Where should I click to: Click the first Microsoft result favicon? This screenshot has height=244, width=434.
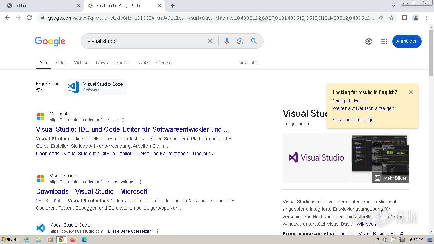(x=41, y=117)
